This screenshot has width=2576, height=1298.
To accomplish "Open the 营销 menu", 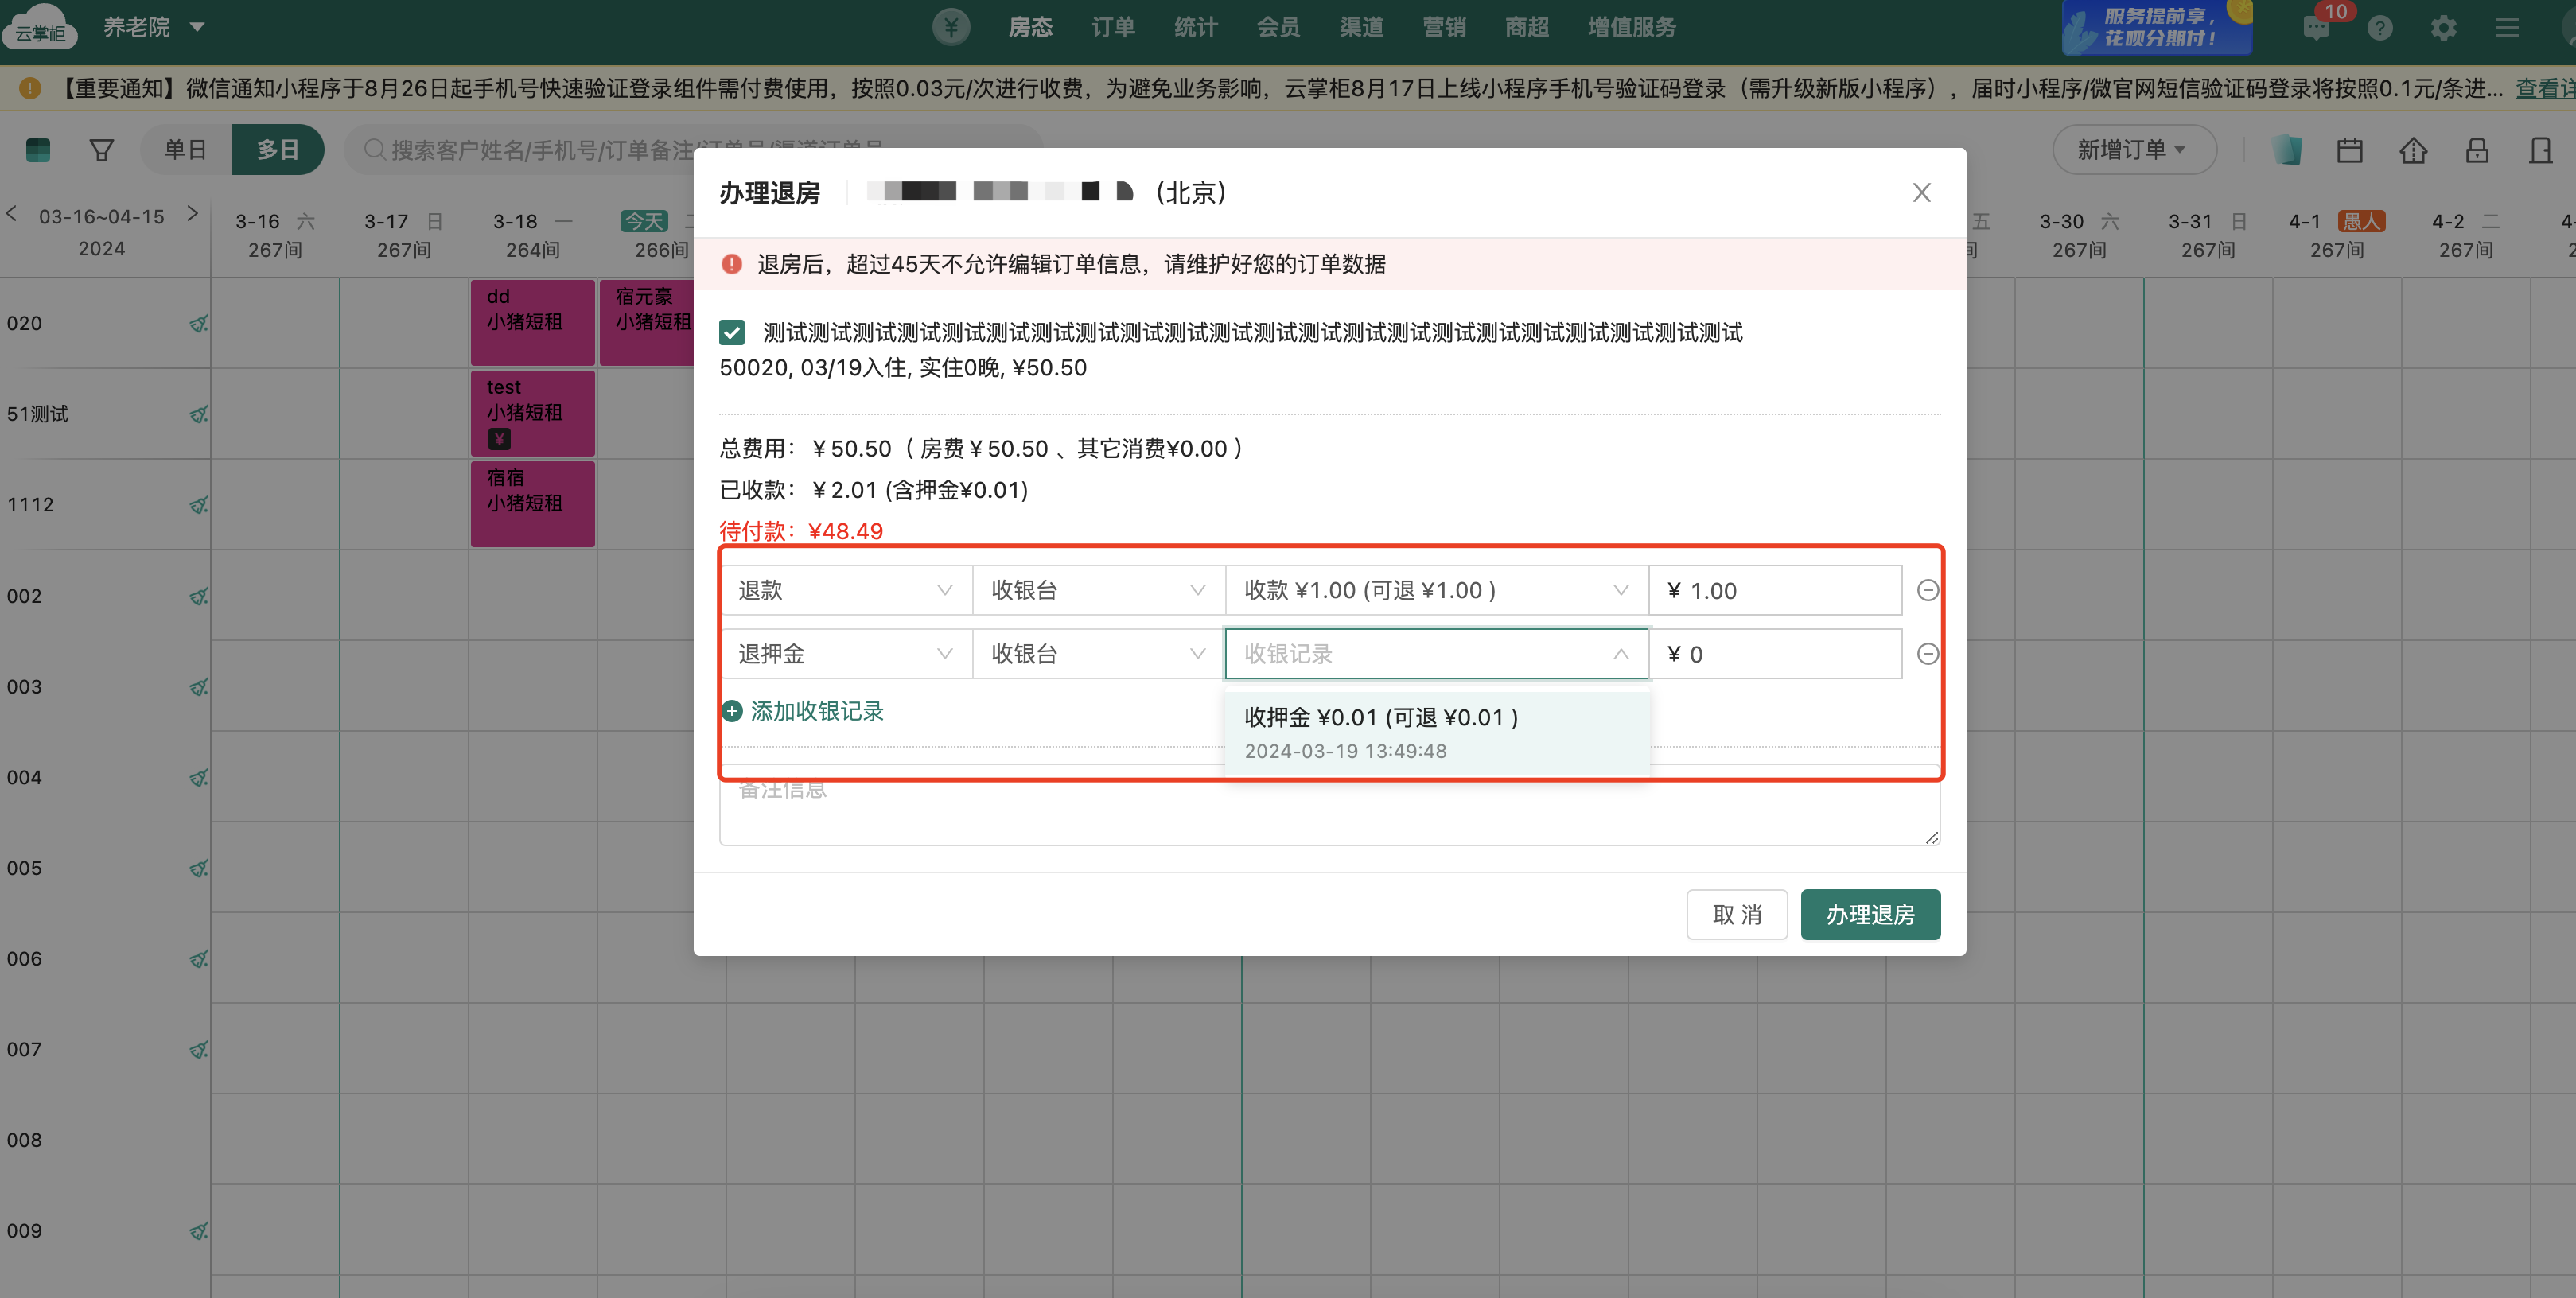I will coord(1445,27).
